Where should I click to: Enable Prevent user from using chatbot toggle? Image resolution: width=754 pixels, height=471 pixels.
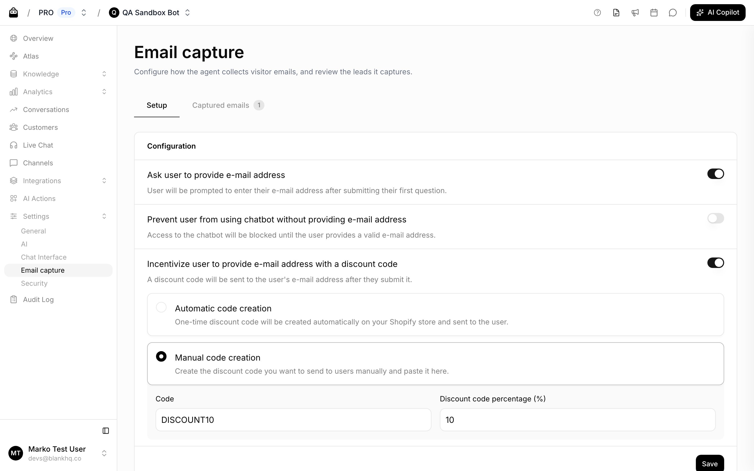tap(715, 218)
